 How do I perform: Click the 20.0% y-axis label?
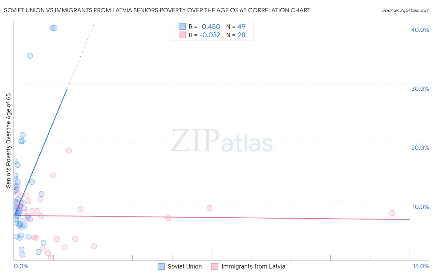[x=420, y=148]
